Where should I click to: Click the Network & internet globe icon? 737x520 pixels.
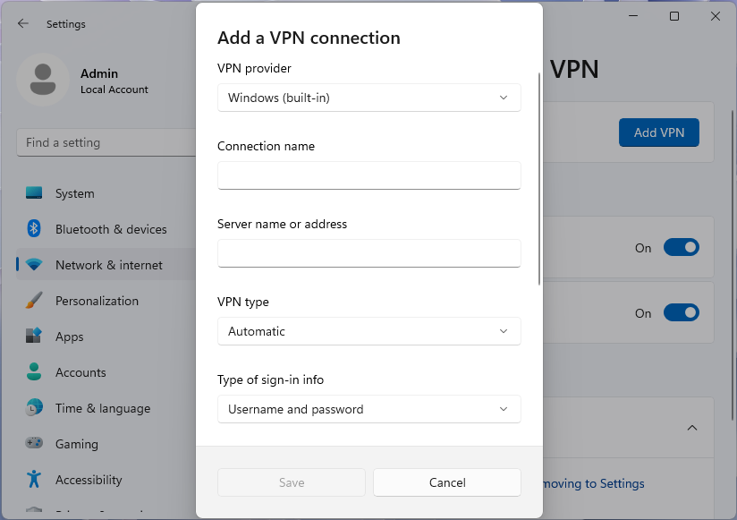[36, 265]
